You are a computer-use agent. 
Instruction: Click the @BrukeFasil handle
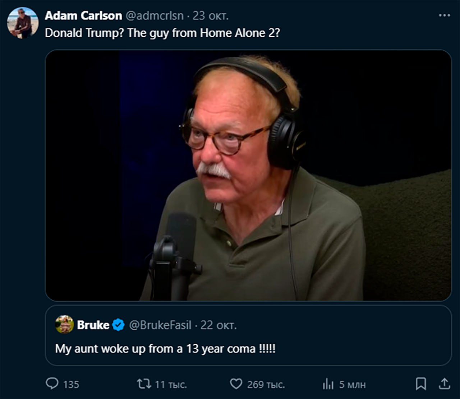click(160, 325)
